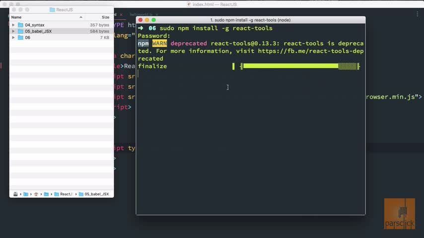Click the ReactJS folder proxy icon in Finder title
This screenshot has height=238, width=424.
[52, 10]
